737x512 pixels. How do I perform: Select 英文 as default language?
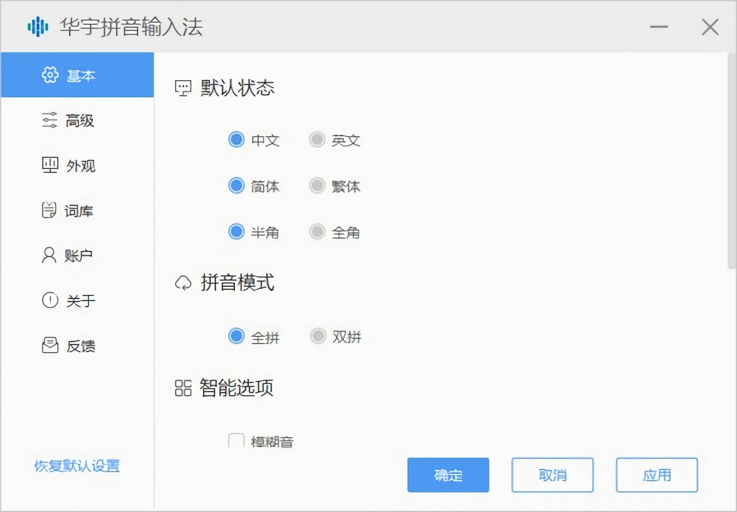pyautogui.click(x=317, y=139)
